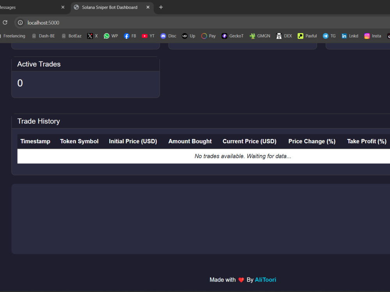Open the Freelancing bookmark folder
390x292 pixels.
(x=13, y=36)
